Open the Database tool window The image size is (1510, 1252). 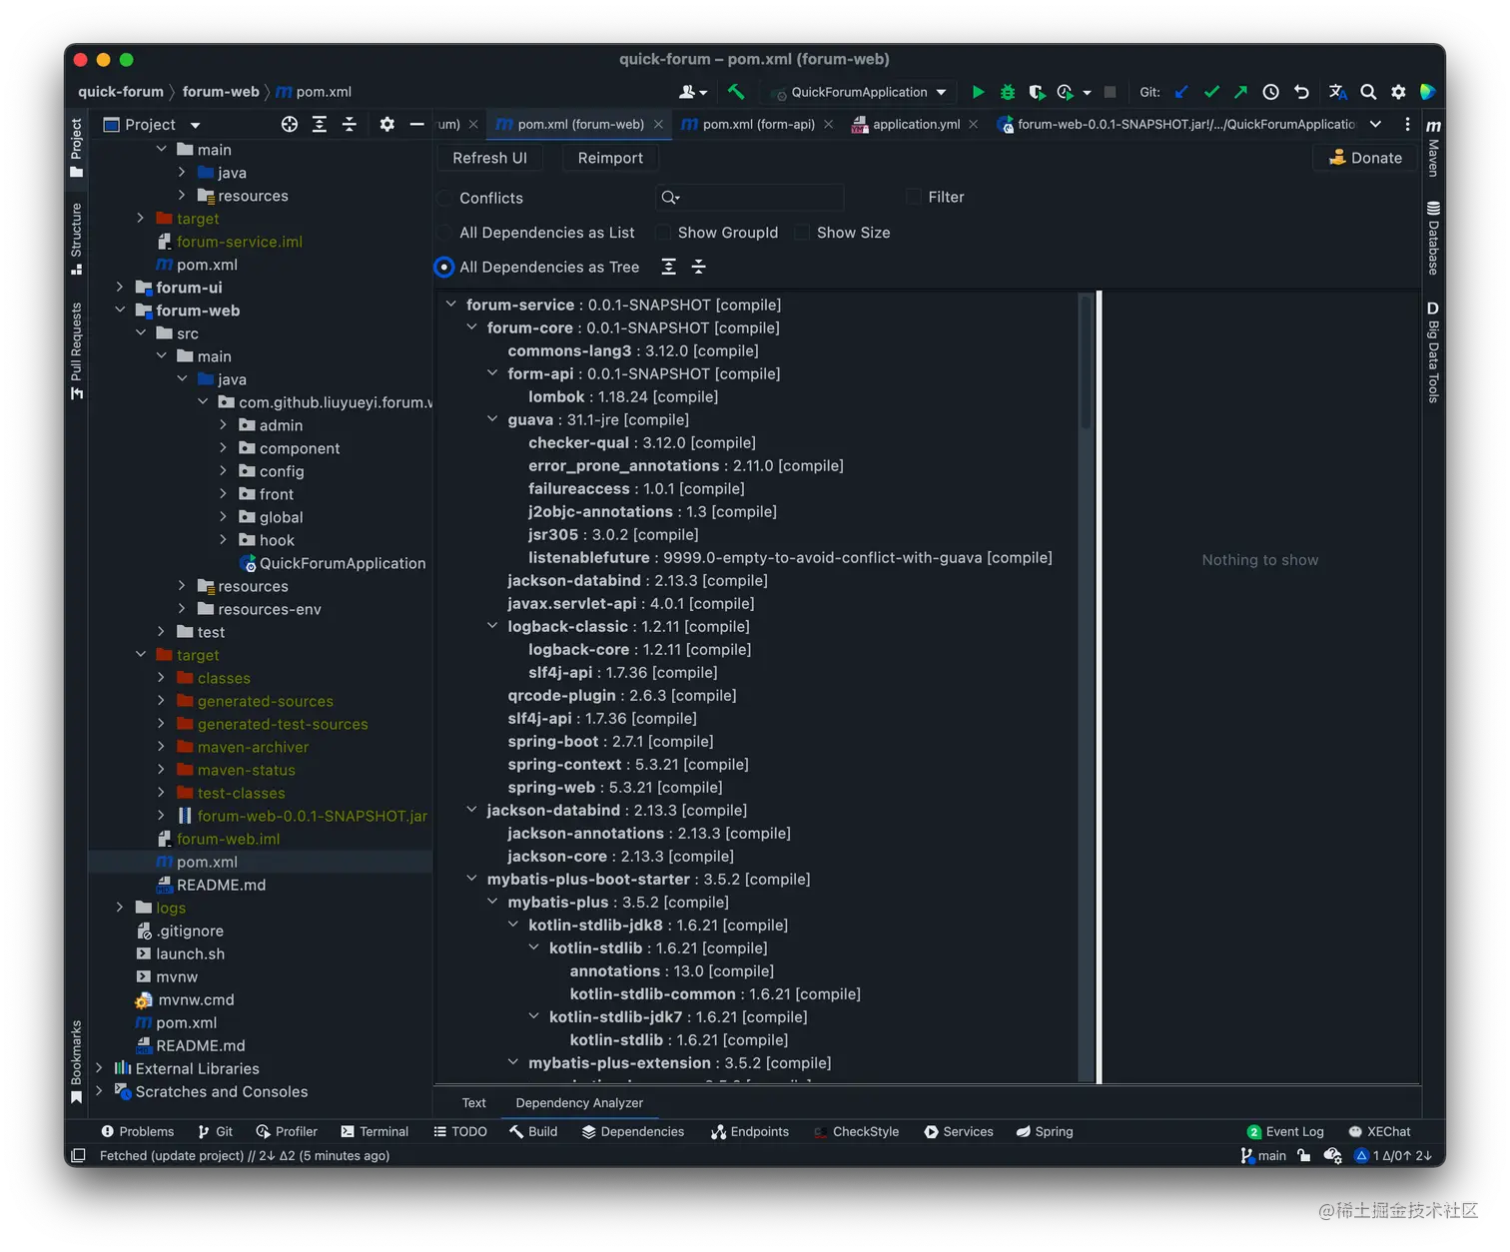[1433, 238]
